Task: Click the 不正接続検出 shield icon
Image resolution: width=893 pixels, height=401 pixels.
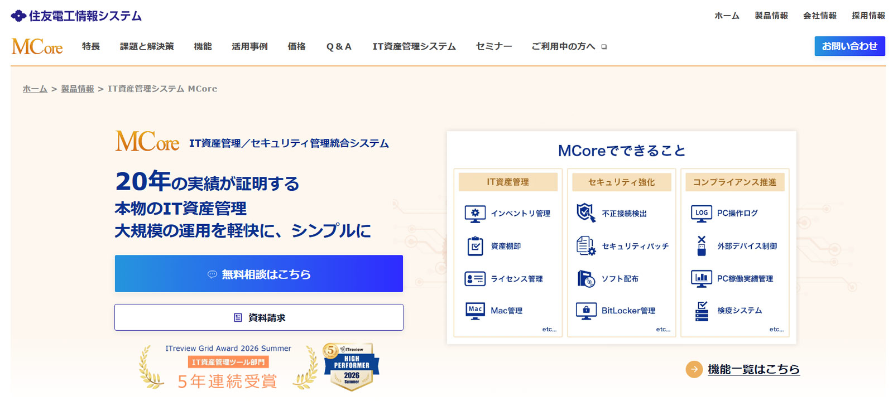Action: coord(586,212)
